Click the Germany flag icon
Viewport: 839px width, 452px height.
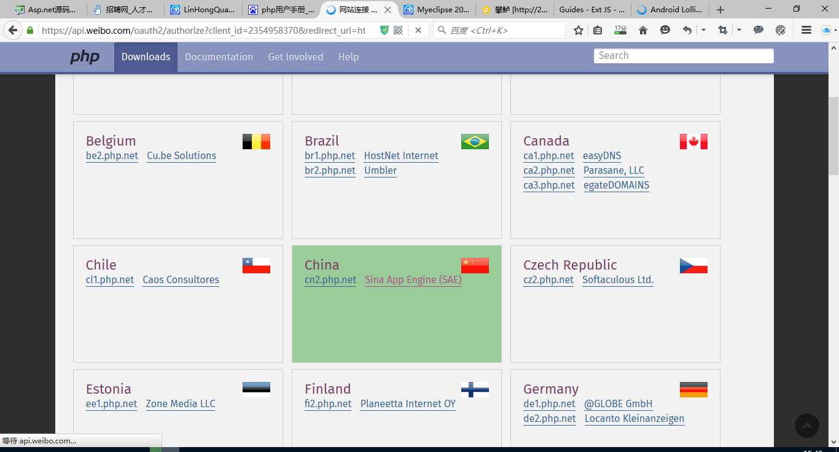(693, 390)
